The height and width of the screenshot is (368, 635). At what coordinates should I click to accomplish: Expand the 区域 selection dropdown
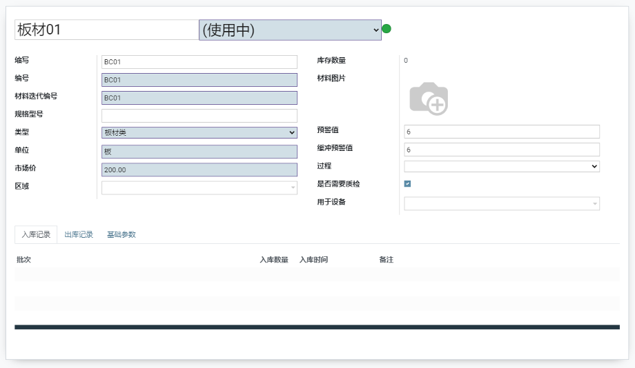[199, 187]
